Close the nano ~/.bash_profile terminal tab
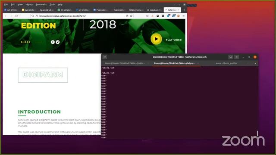Viewport: 276px width, 155px height. 248,63
